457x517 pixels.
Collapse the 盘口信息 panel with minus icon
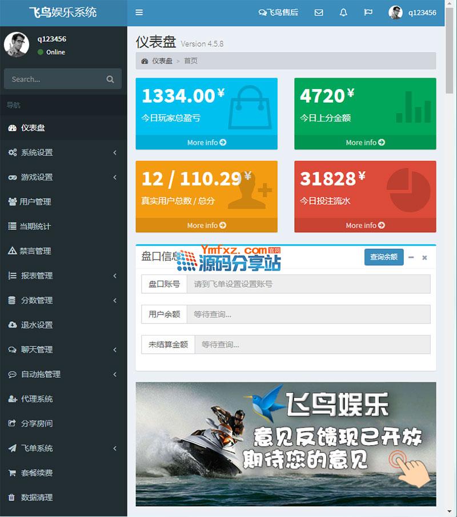[x=411, y=257]
